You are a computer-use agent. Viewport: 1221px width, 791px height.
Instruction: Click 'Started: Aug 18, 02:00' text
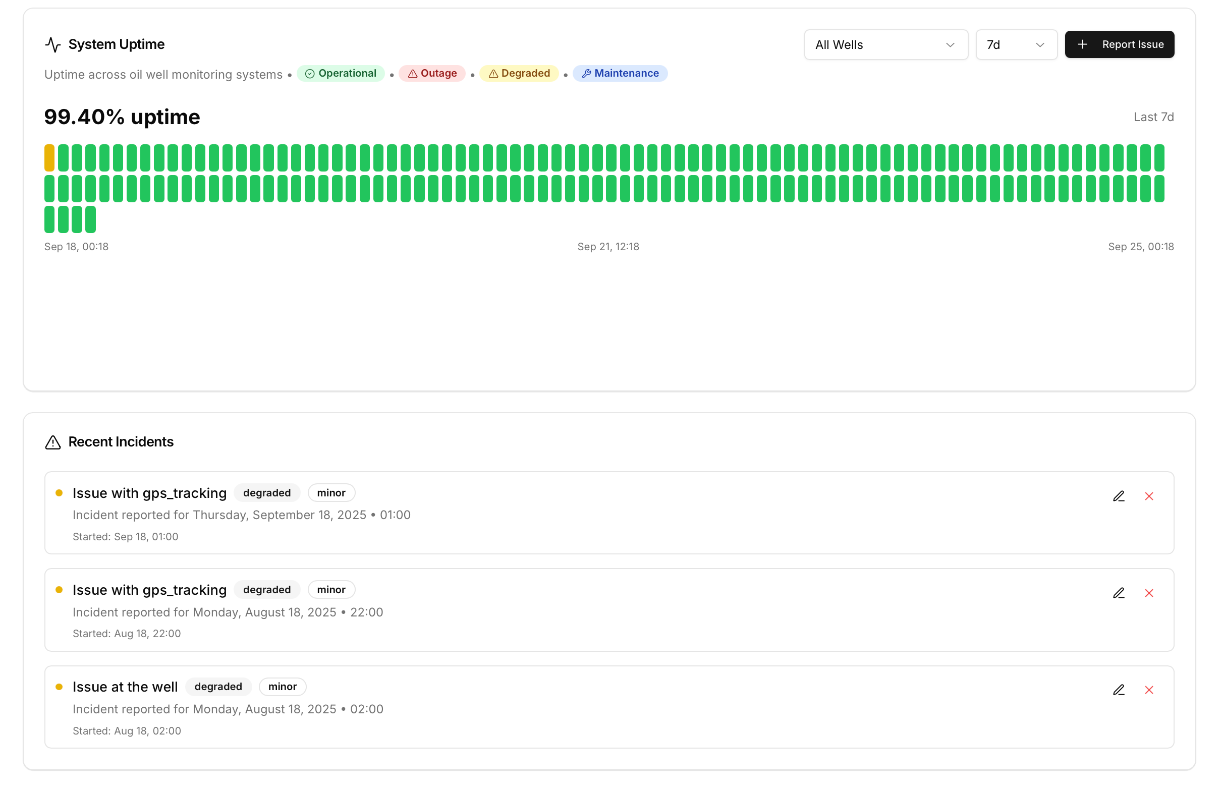[127, 731]
